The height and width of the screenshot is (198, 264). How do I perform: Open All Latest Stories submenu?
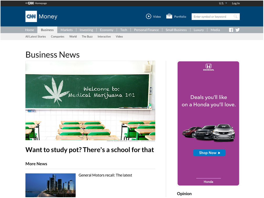tap(35, 37)
